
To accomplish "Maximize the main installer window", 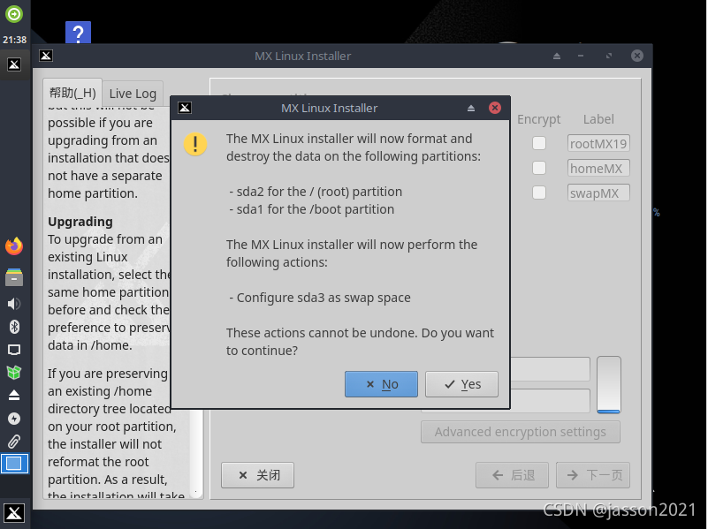I will click(x=609, y=56).
